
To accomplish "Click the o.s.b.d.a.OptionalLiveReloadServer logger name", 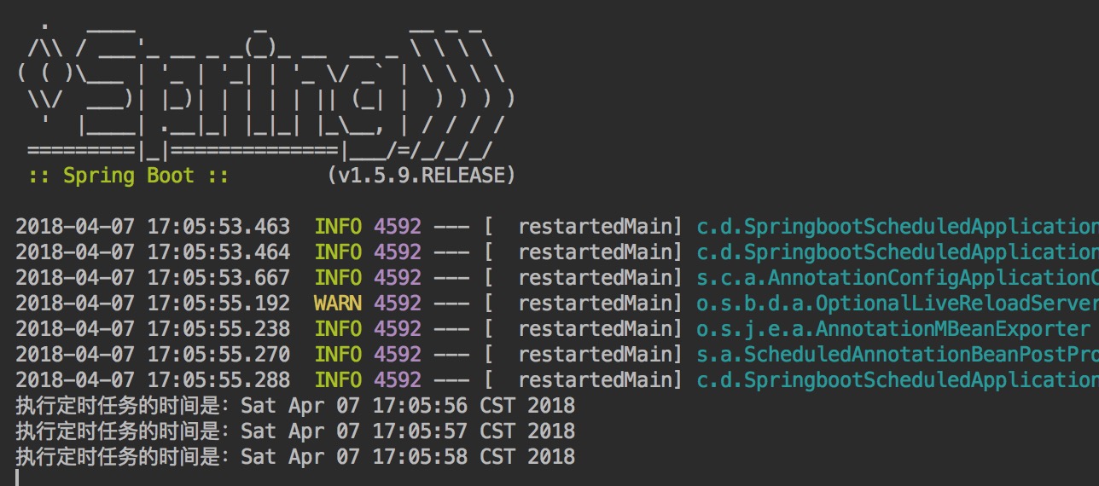I will [898, 304].
